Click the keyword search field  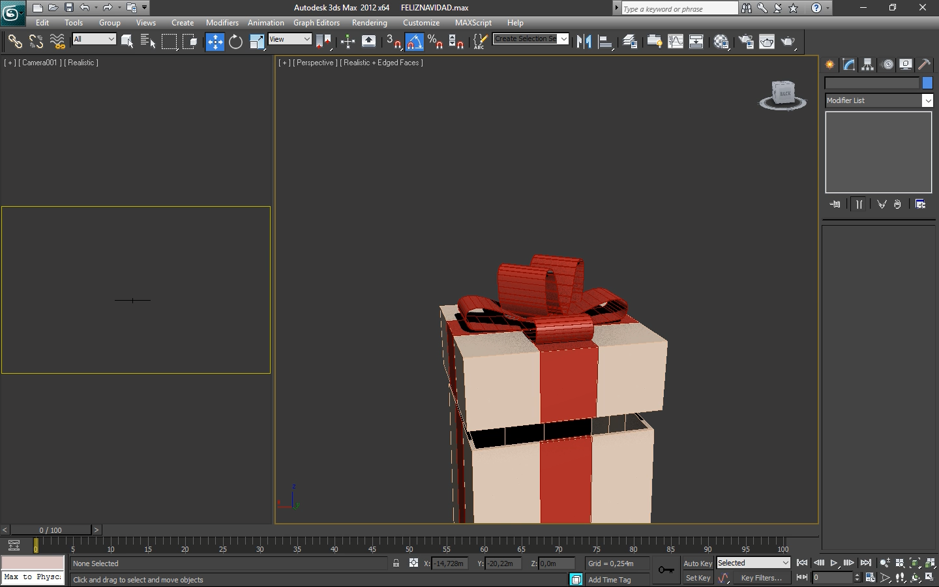tap(679, 8)
